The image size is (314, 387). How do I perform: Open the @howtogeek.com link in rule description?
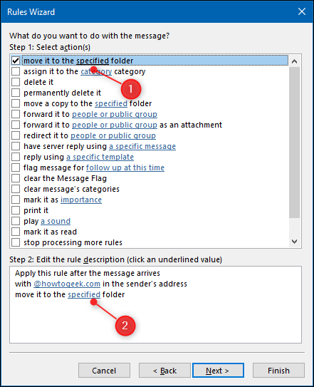(x=67, y=284)
